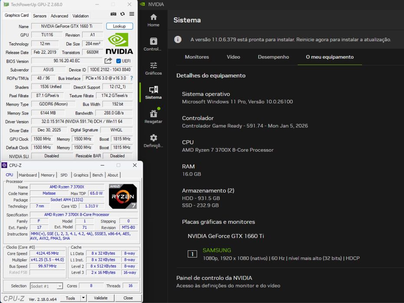Open Controladores in NVIDIA sidebar

pos(153,44)
